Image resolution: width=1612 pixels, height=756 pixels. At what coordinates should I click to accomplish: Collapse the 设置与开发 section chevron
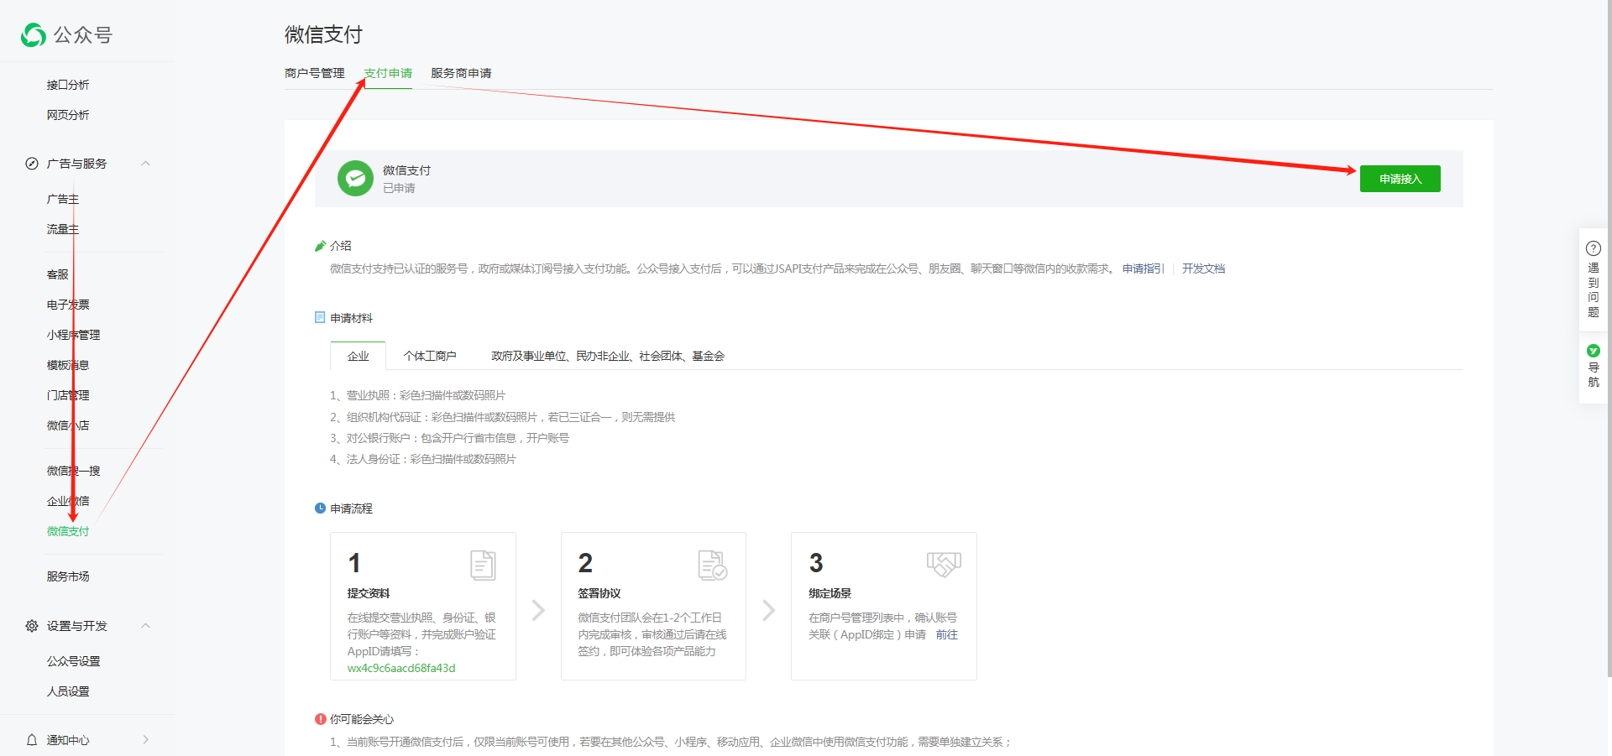(x=146, y=626)
